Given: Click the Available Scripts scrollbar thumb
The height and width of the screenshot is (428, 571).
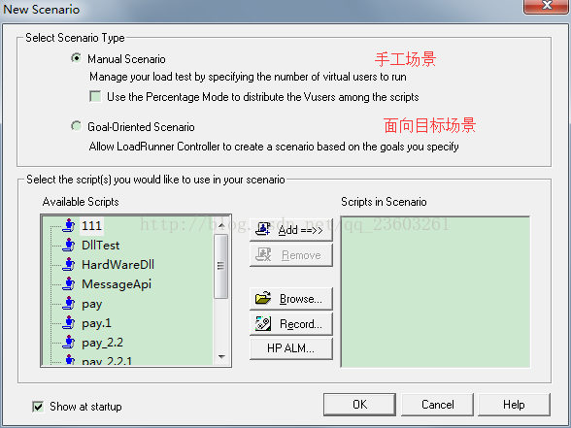Looking at the screenshot, I should coord(220,266).
